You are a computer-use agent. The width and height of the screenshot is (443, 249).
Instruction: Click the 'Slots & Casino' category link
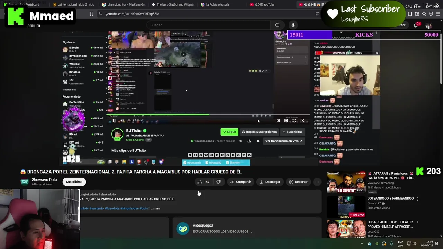135,140
